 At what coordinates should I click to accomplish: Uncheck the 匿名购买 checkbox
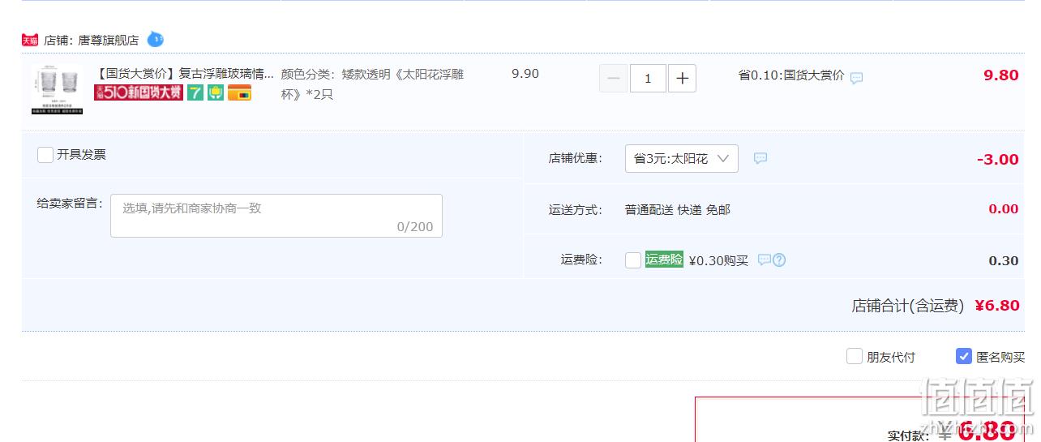click(964, 356)
